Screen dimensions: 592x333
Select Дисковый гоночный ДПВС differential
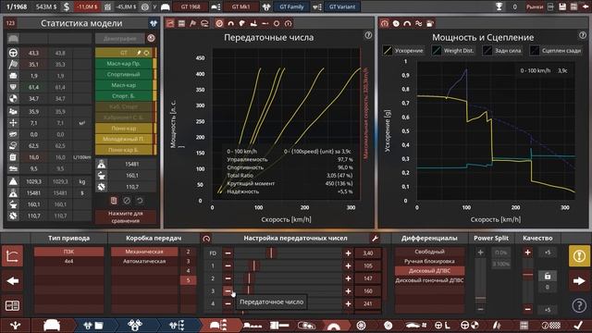pyautogui.click(x=429, y=280)
